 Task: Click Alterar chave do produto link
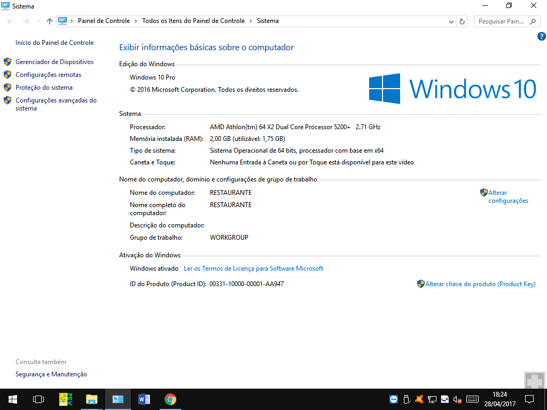coord(480,284)
